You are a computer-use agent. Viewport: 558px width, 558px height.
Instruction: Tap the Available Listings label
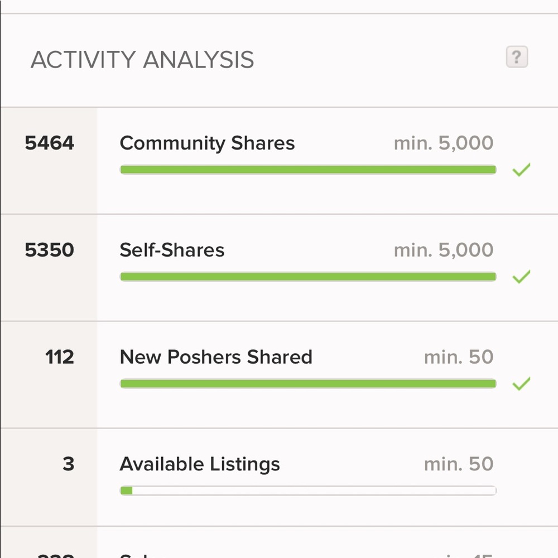(x=200, y=464)
